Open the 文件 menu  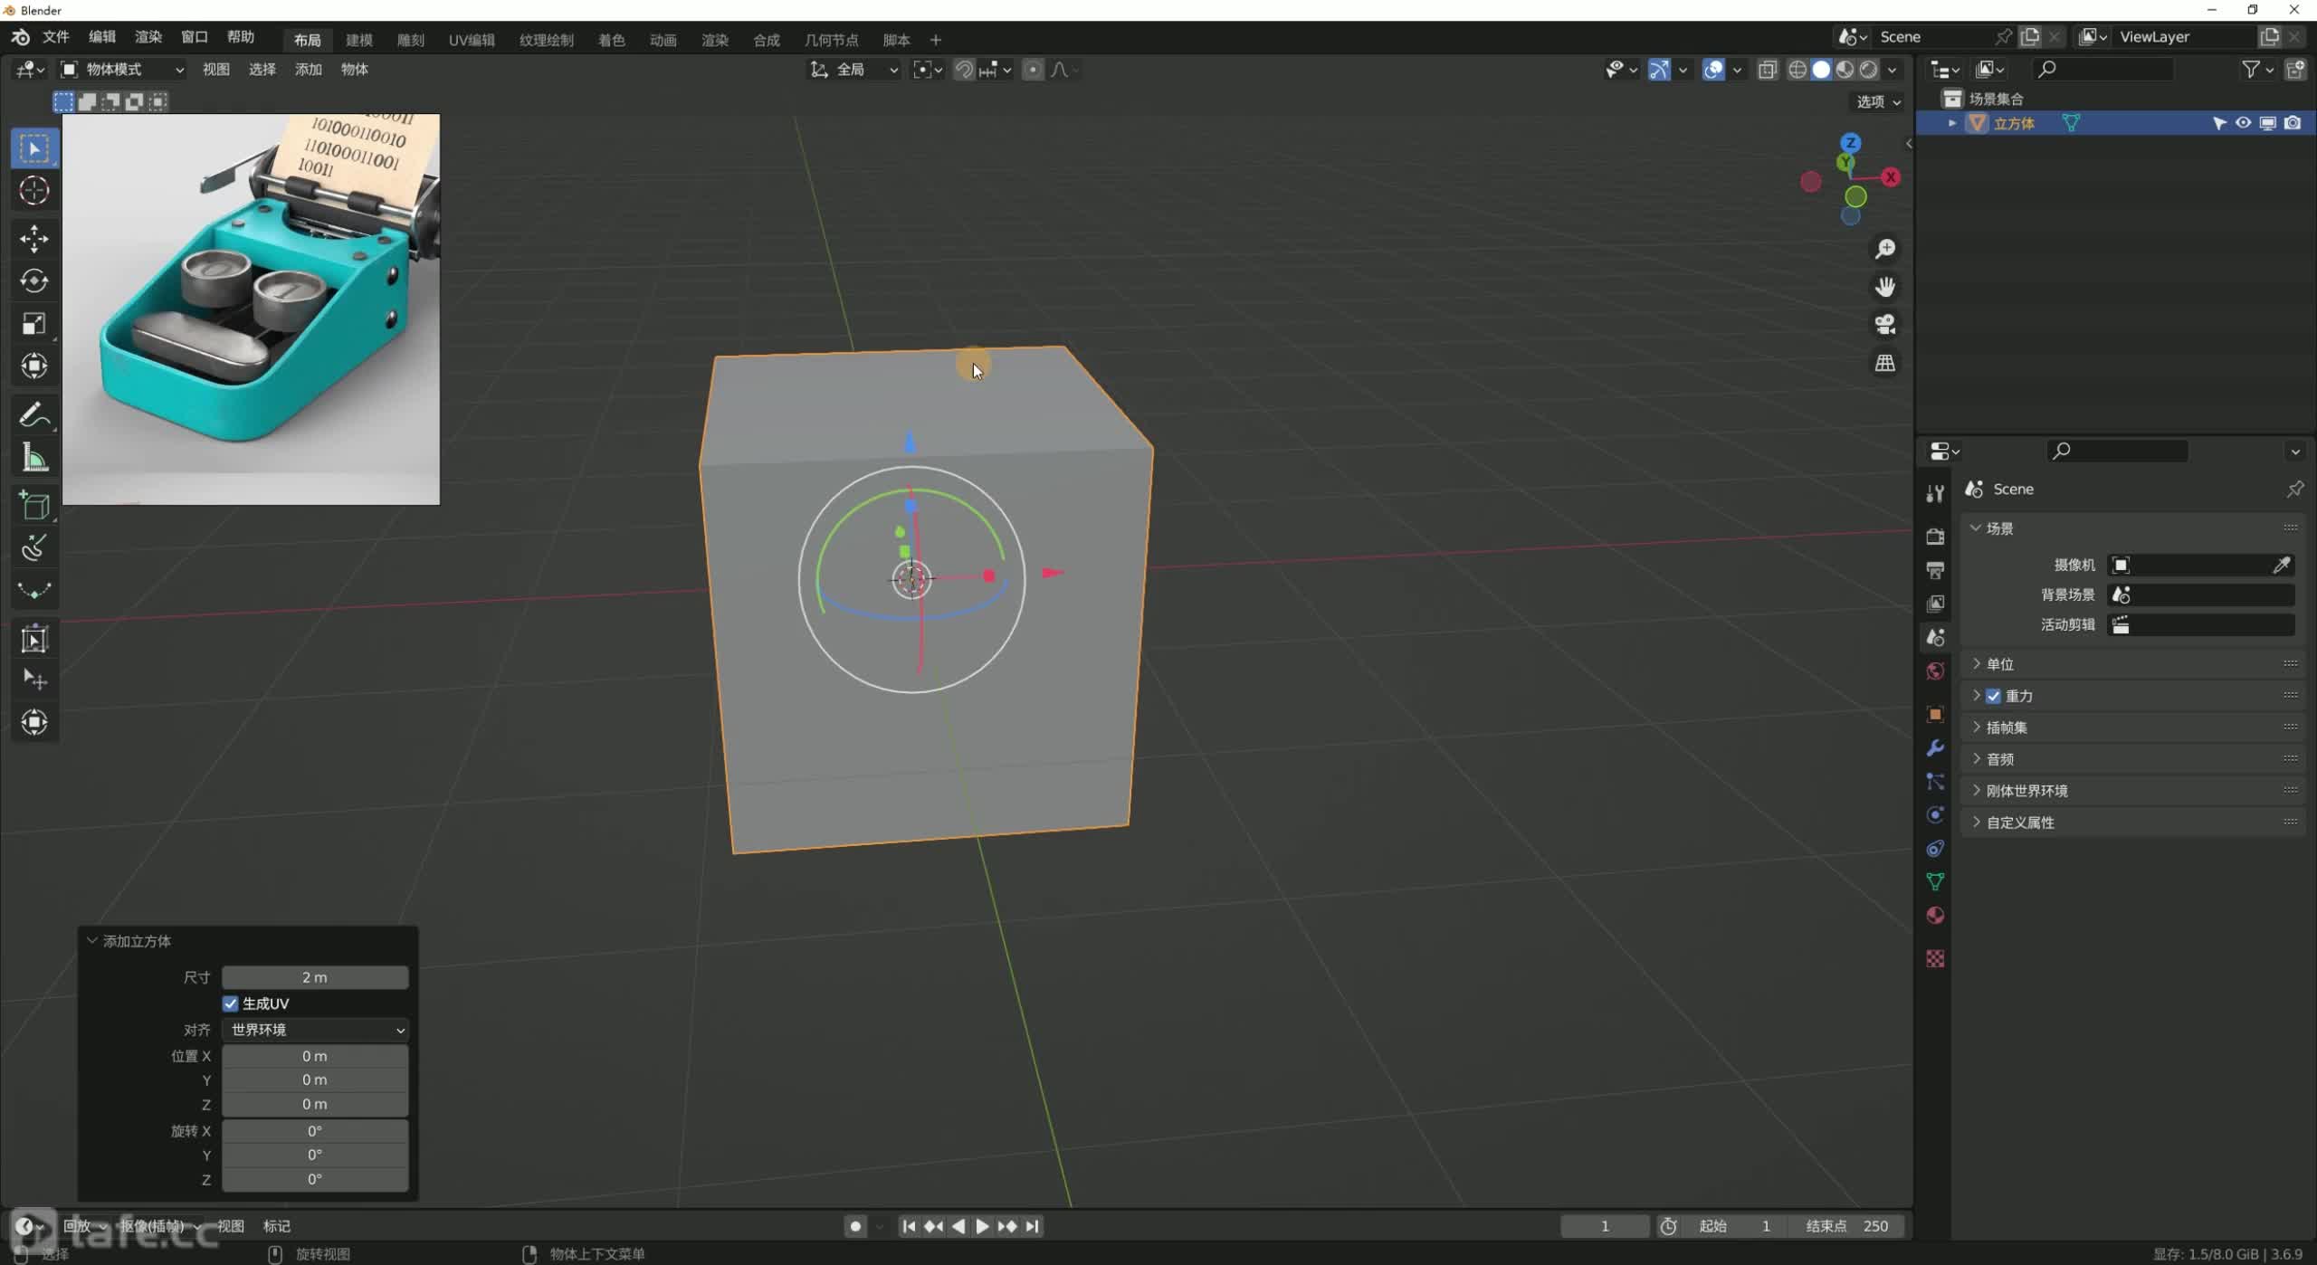pos(56,37)
